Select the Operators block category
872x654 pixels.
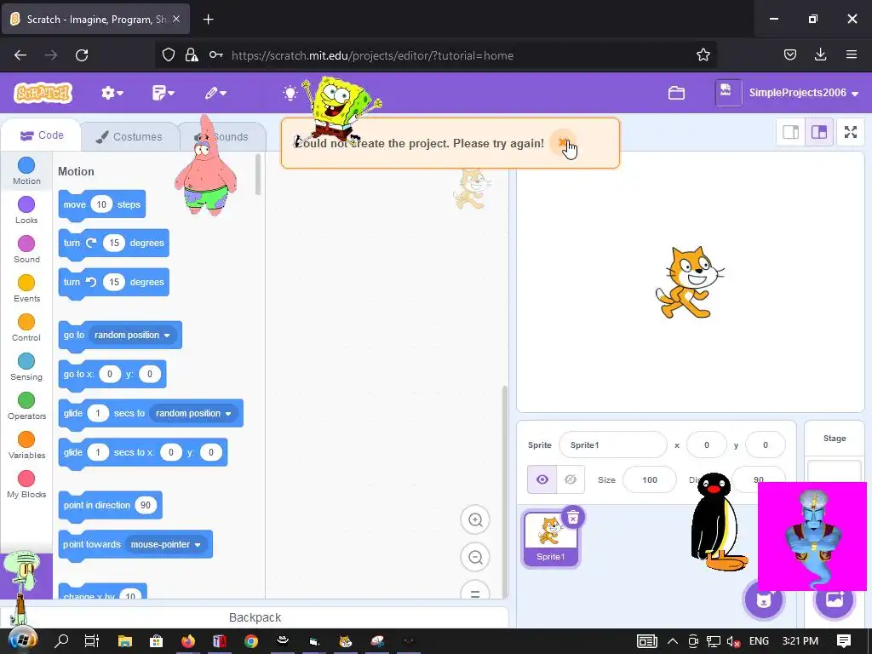click(x=26, y=406)
